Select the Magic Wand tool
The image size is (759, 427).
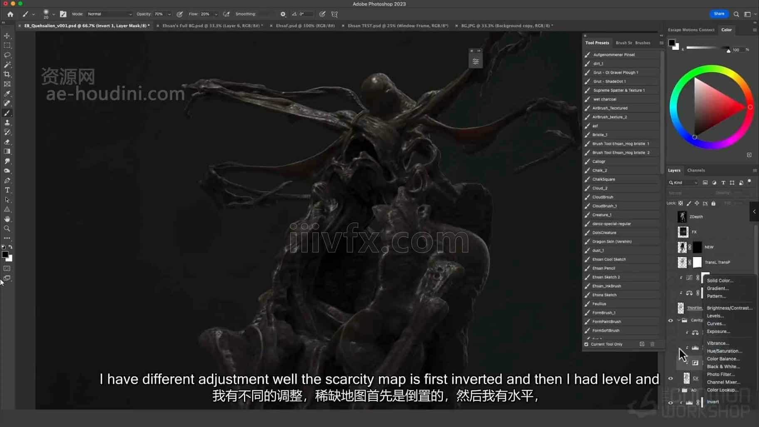(x=7, y=65)
